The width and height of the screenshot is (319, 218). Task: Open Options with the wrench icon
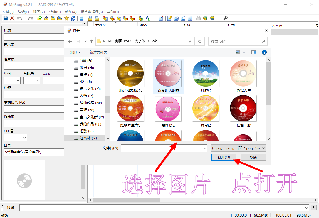(225, 18)
